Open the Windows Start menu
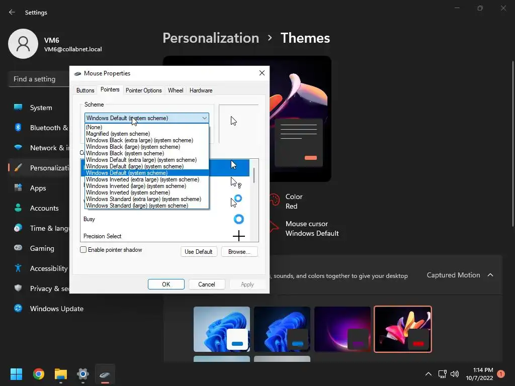The width and height of the screenshot is (515, 386). 16,374
